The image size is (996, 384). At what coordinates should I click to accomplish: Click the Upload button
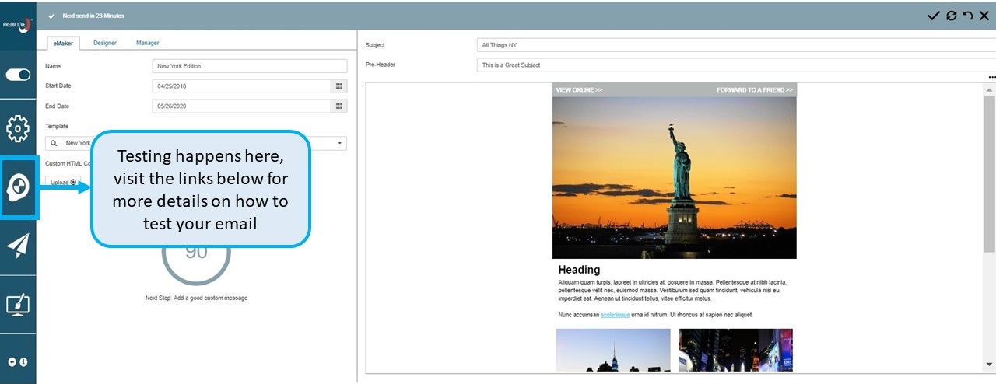(x=63, y=183)
